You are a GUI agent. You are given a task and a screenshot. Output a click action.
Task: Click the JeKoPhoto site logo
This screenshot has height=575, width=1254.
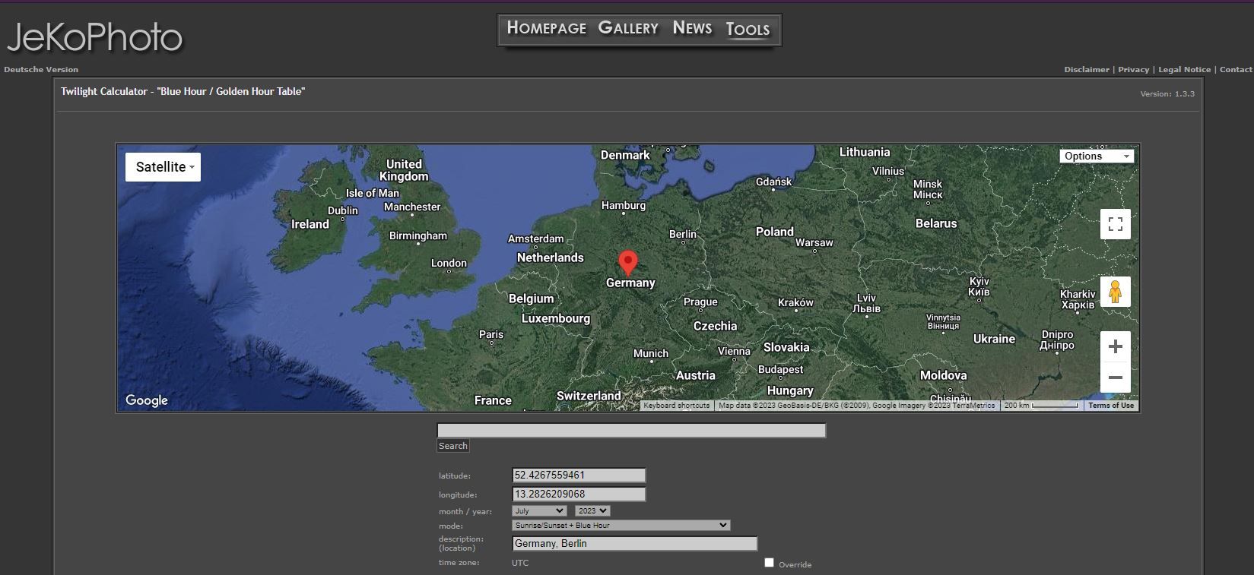point(95,37)
